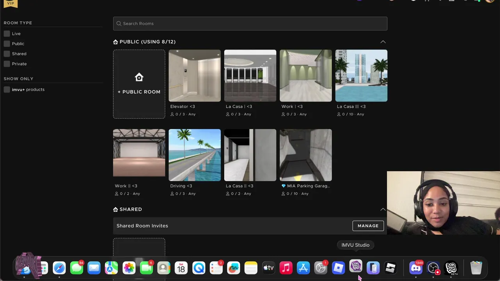Click the Elevator <3 room title
This screenshot has width=500, height=281.
coord(182,107)
